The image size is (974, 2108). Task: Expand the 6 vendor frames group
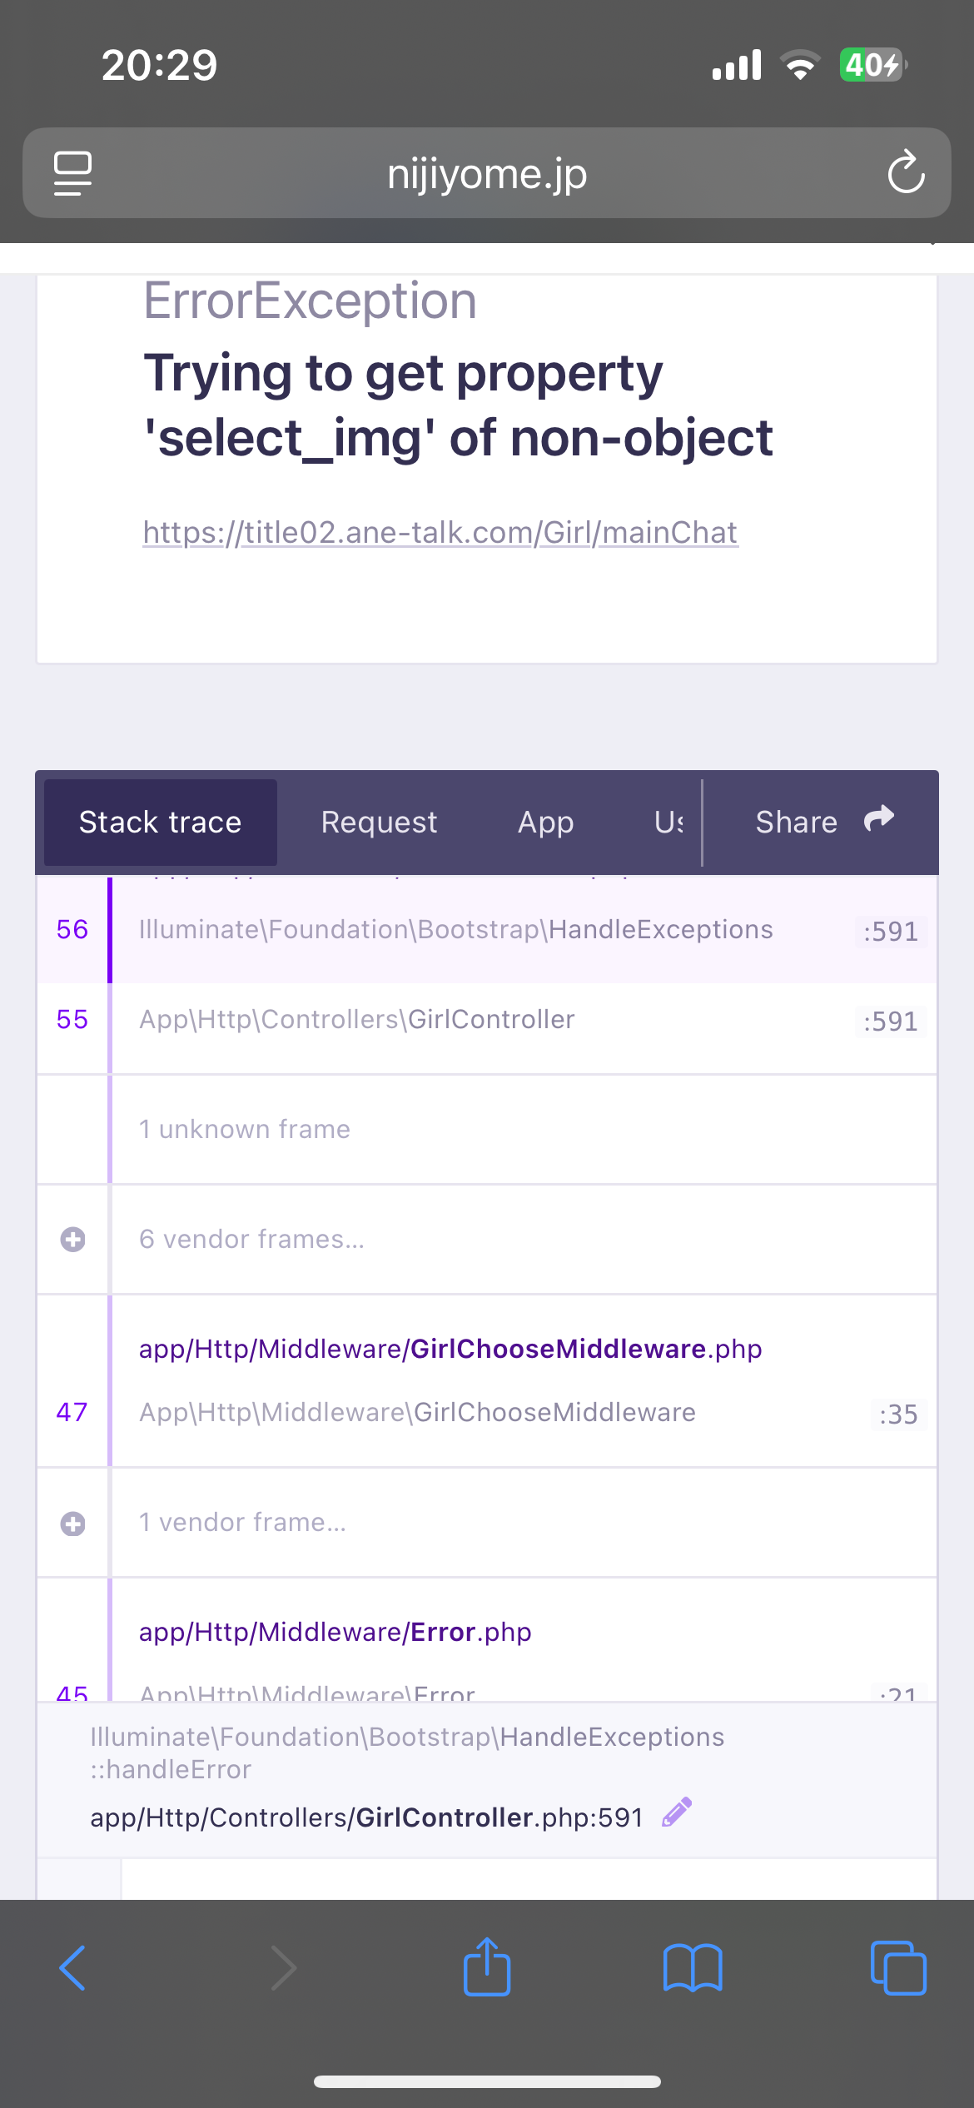point(73,1239)
